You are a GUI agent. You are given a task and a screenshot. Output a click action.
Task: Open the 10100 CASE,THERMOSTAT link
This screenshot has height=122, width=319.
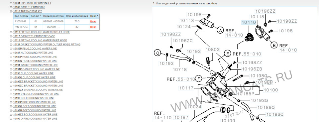[29, 7]
